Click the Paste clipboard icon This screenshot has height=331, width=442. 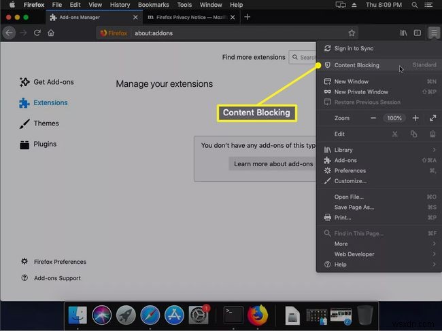click(x=432, y=134)
